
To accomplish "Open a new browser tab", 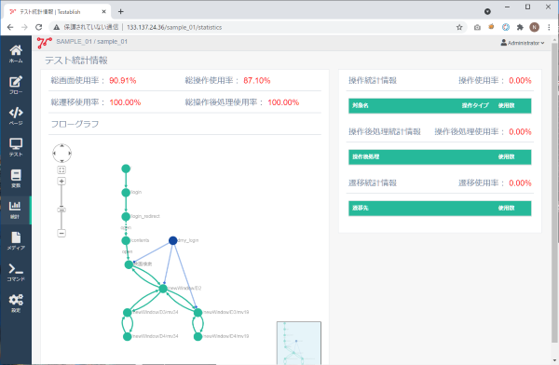I will point(121,12).
